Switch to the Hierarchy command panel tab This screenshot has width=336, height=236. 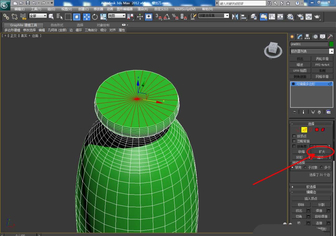[x=307, y=37]
